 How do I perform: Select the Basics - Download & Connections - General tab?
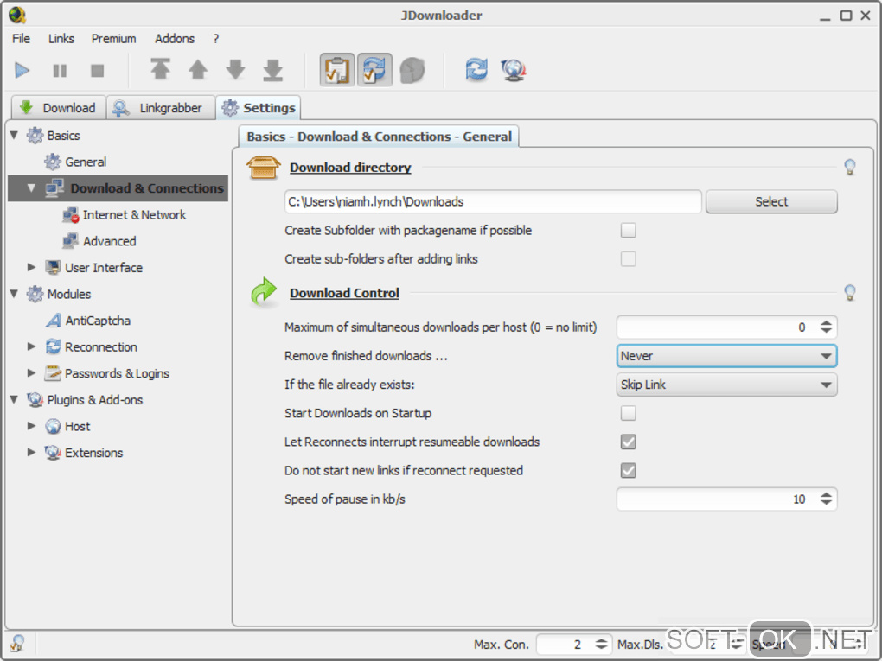(379, 137)
